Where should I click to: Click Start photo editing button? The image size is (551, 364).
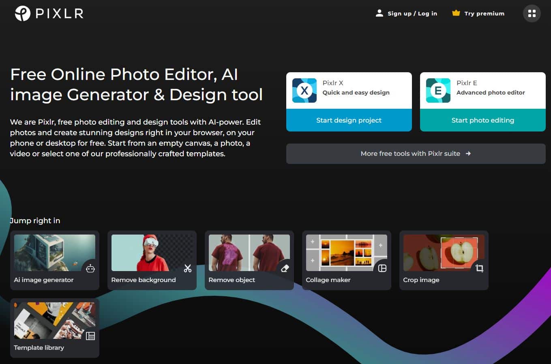(483, 120)
